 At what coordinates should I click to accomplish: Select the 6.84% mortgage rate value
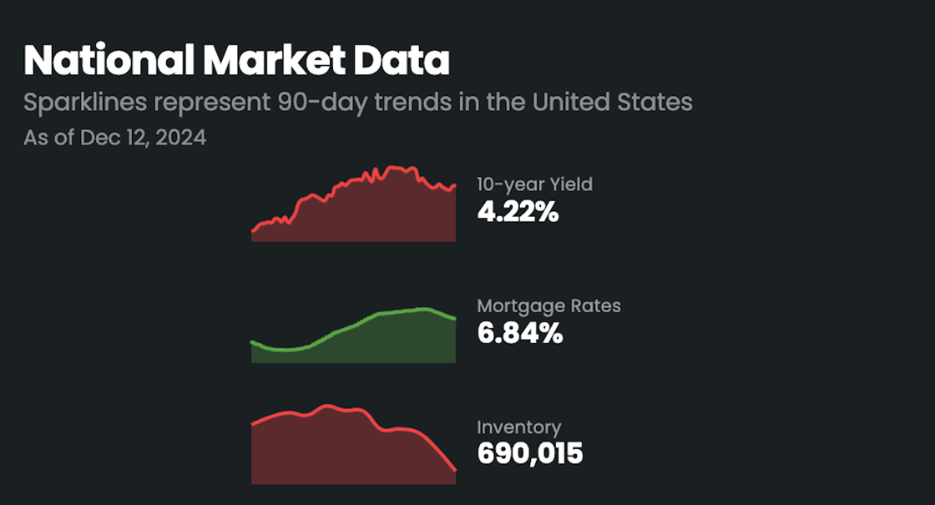(x=519, y=333)
